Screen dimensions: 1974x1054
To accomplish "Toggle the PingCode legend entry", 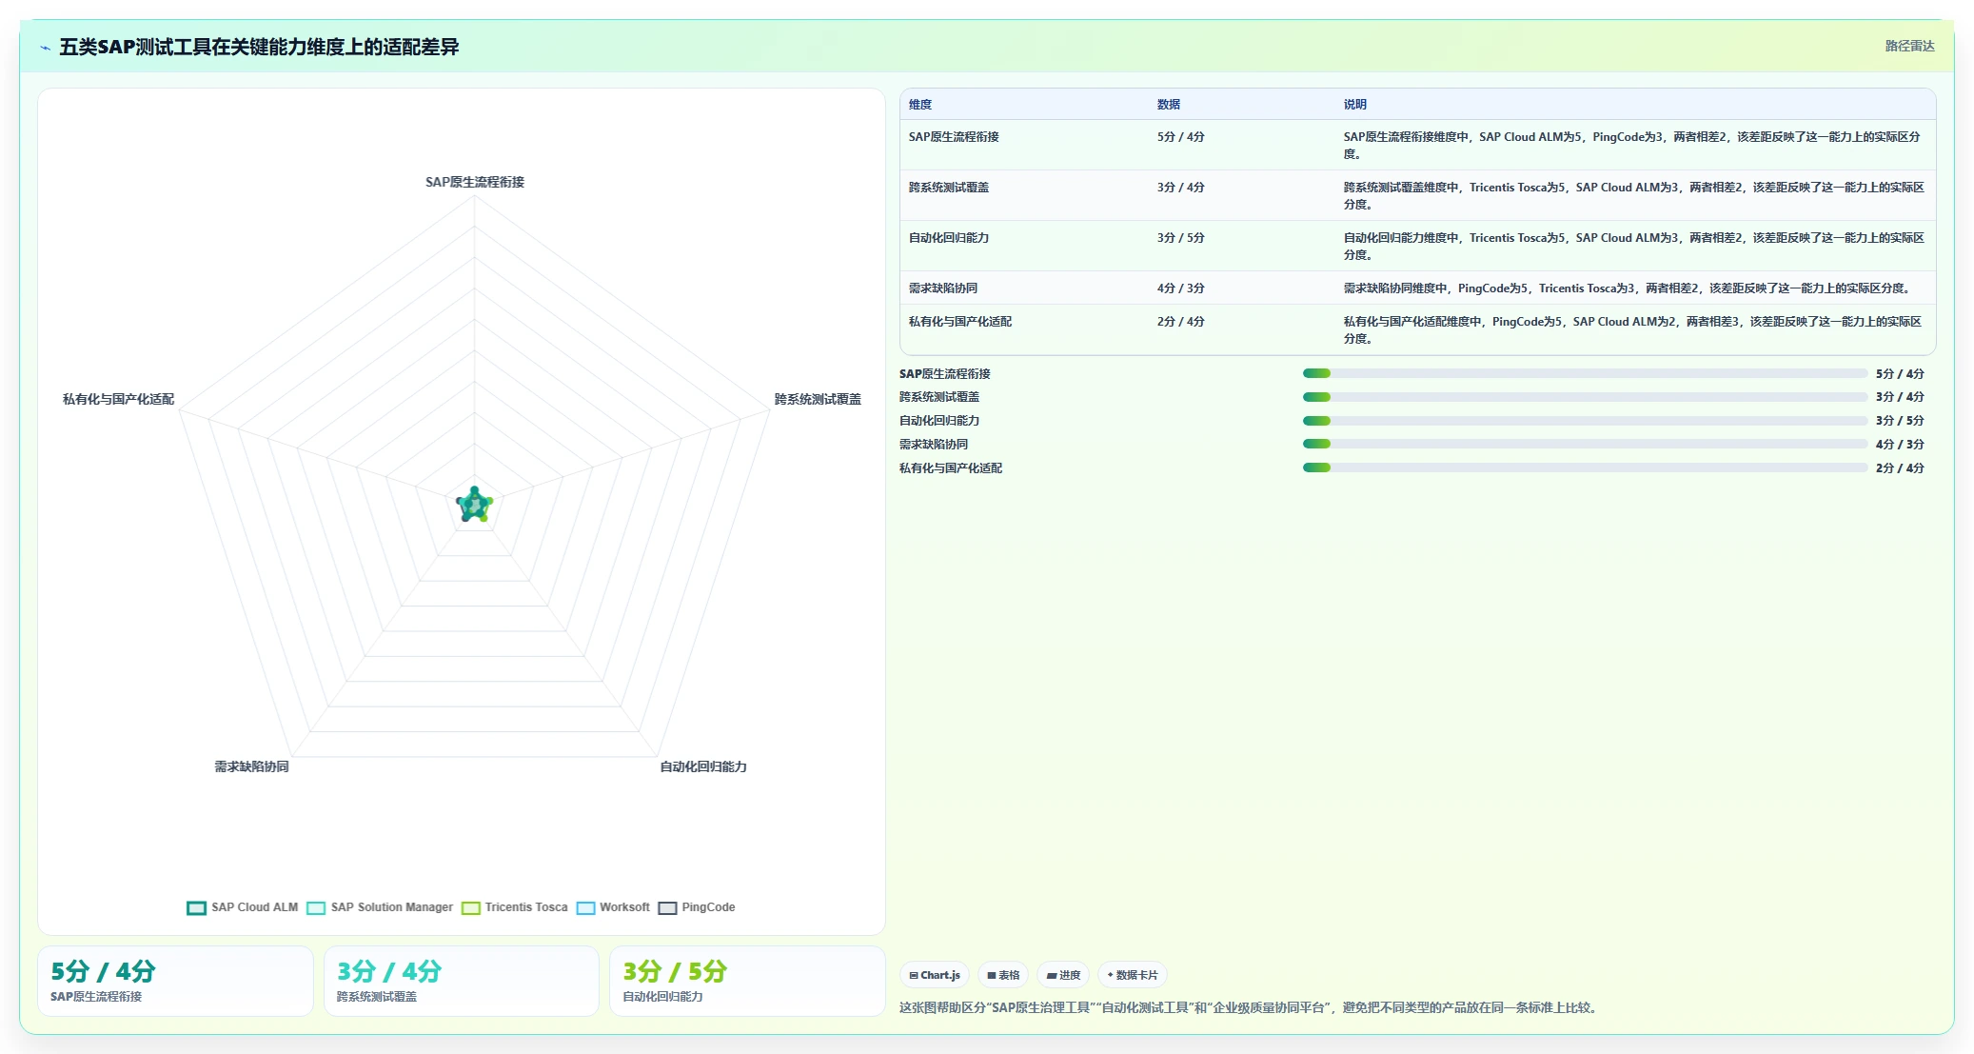I will (x=697, y=907).
